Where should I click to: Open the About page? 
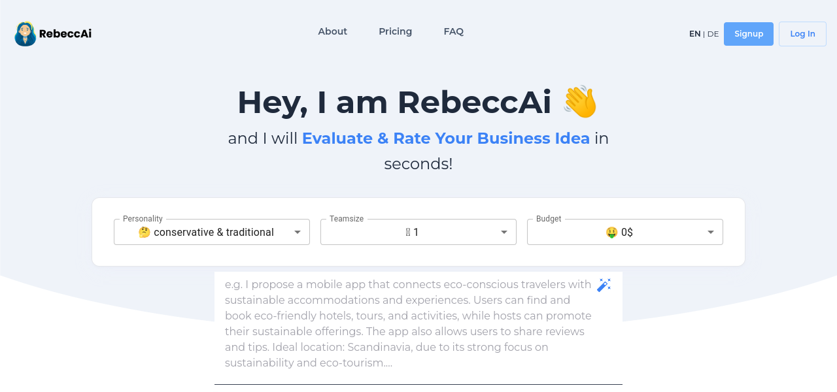click(x=332, y=31)
